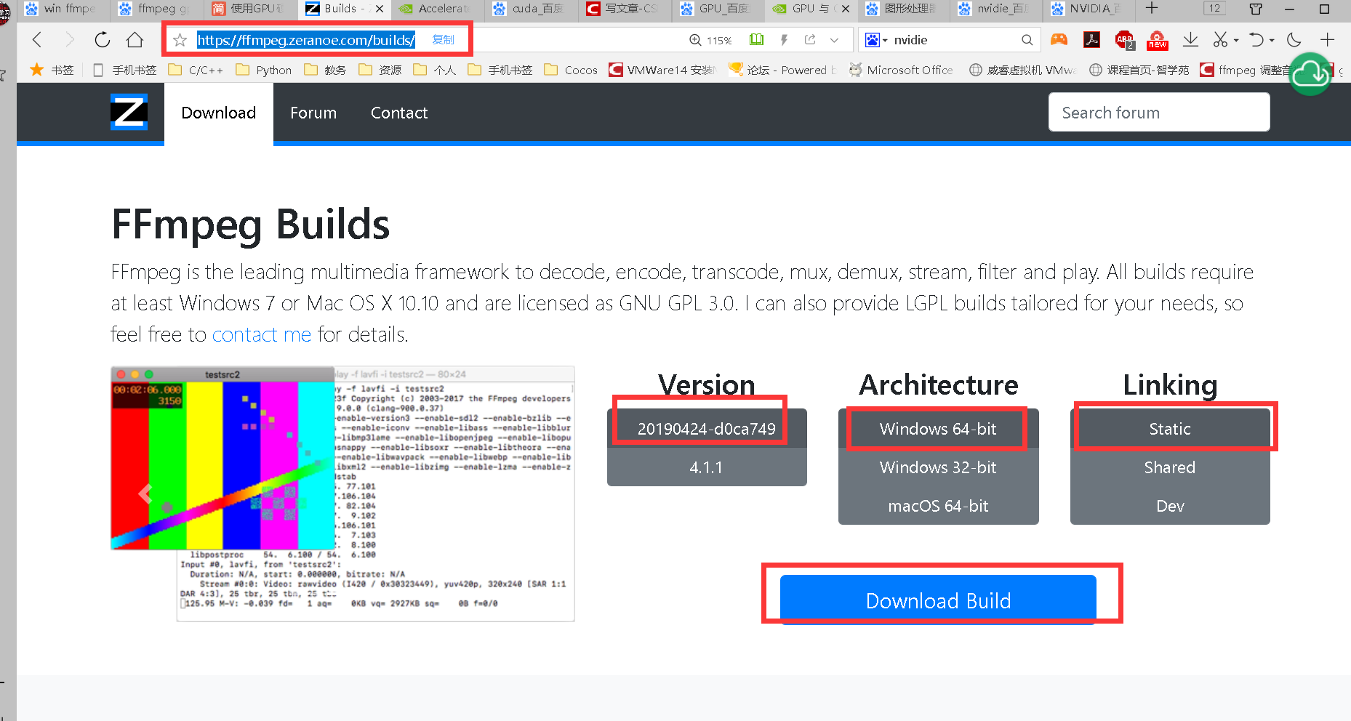Image resolution: width=1351 pixels, height=721 pixels.
Task: Click the lightning speed mode icon
Action: tap(784, 40)
